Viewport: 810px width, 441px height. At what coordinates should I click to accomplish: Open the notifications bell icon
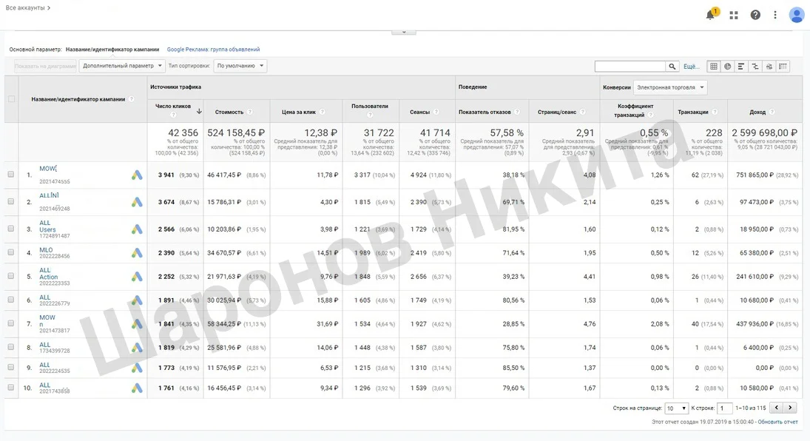click(710, 15)
